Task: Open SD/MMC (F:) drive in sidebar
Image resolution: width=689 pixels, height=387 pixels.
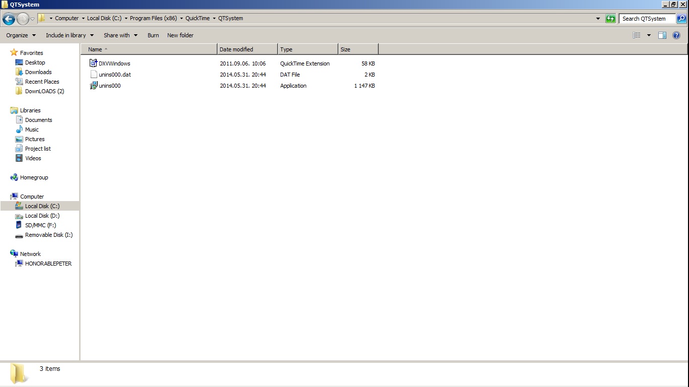Action: pos(40,225)
